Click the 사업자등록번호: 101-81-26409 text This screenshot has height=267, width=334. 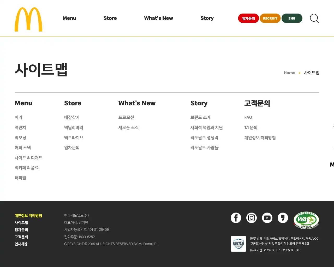pyautogui.click(x=86, y=230)
